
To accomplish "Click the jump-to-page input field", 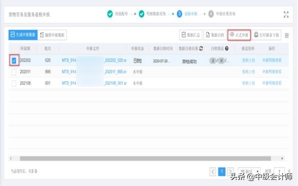I will coord(279,172).
